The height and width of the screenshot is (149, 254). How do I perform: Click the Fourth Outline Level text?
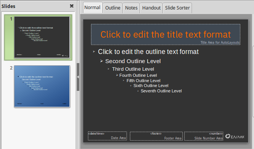click(x=138, y=75)
